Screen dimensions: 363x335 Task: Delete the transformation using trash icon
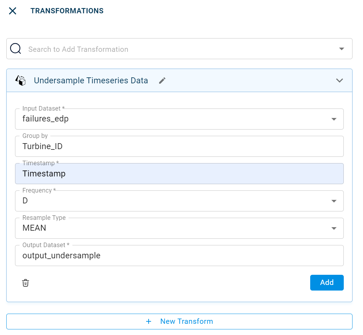coord(26,283)
